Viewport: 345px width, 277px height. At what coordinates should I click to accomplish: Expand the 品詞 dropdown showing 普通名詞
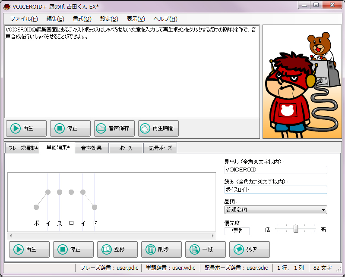[275, 210]
